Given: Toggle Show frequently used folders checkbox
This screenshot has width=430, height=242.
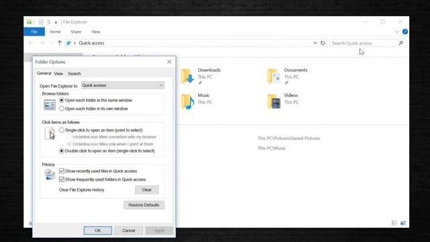Looking at the screenshot, I should (x=62, y=179).
